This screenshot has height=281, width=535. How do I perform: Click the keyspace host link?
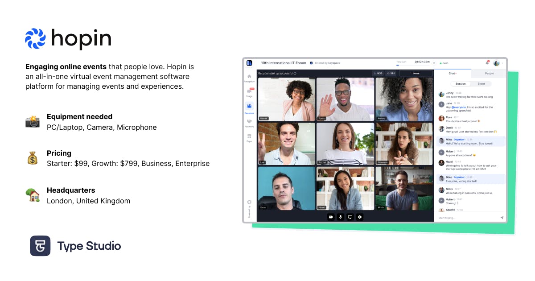click(334, 63)
